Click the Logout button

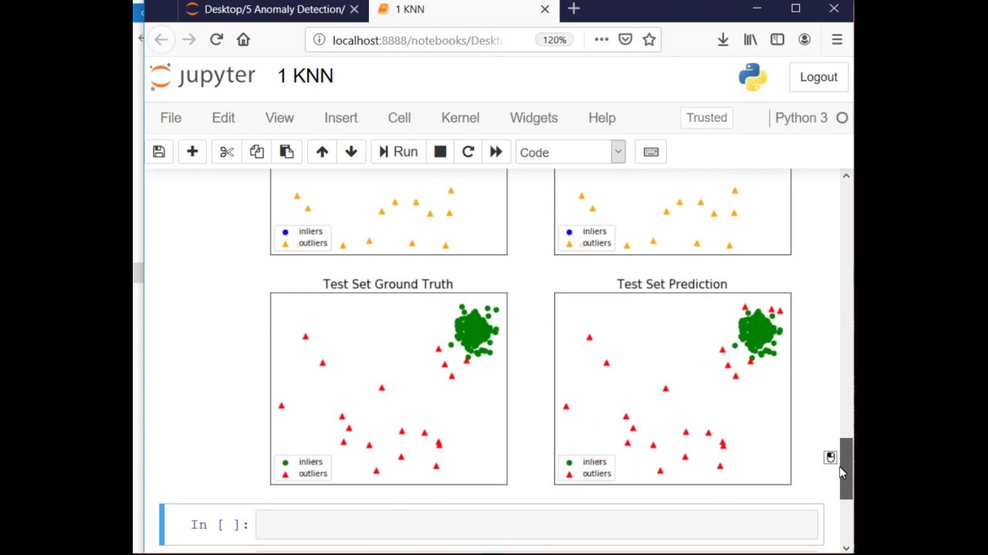point(818,77)
